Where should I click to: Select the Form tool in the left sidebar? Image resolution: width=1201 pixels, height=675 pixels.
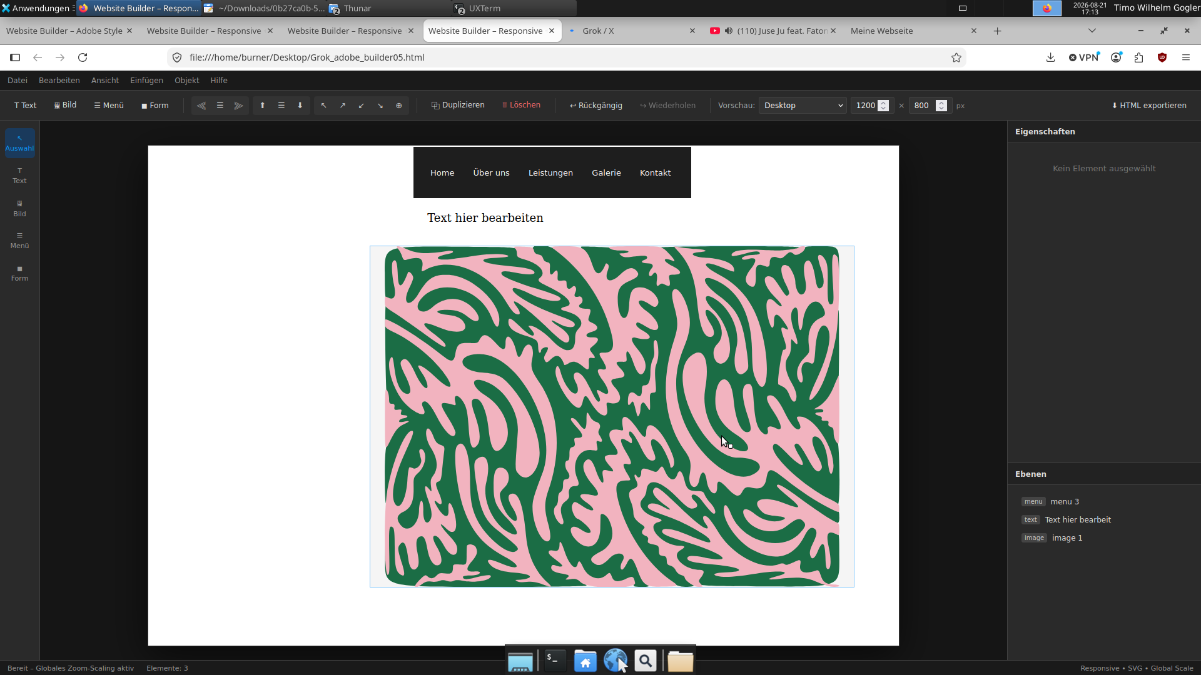pyautogui.click(x=19, y=274)
